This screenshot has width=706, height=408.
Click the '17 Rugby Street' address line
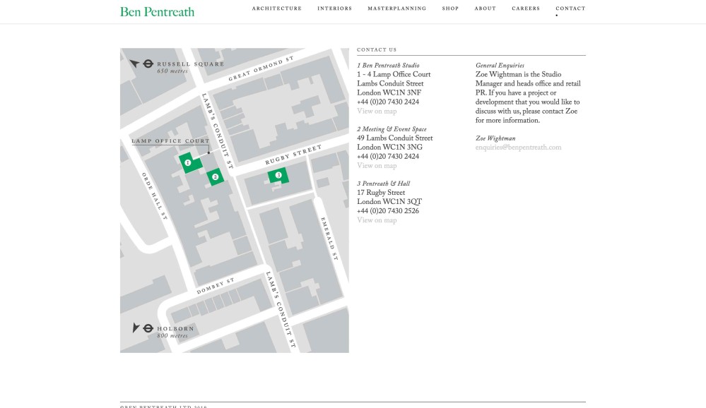click(x=381, y=193)
